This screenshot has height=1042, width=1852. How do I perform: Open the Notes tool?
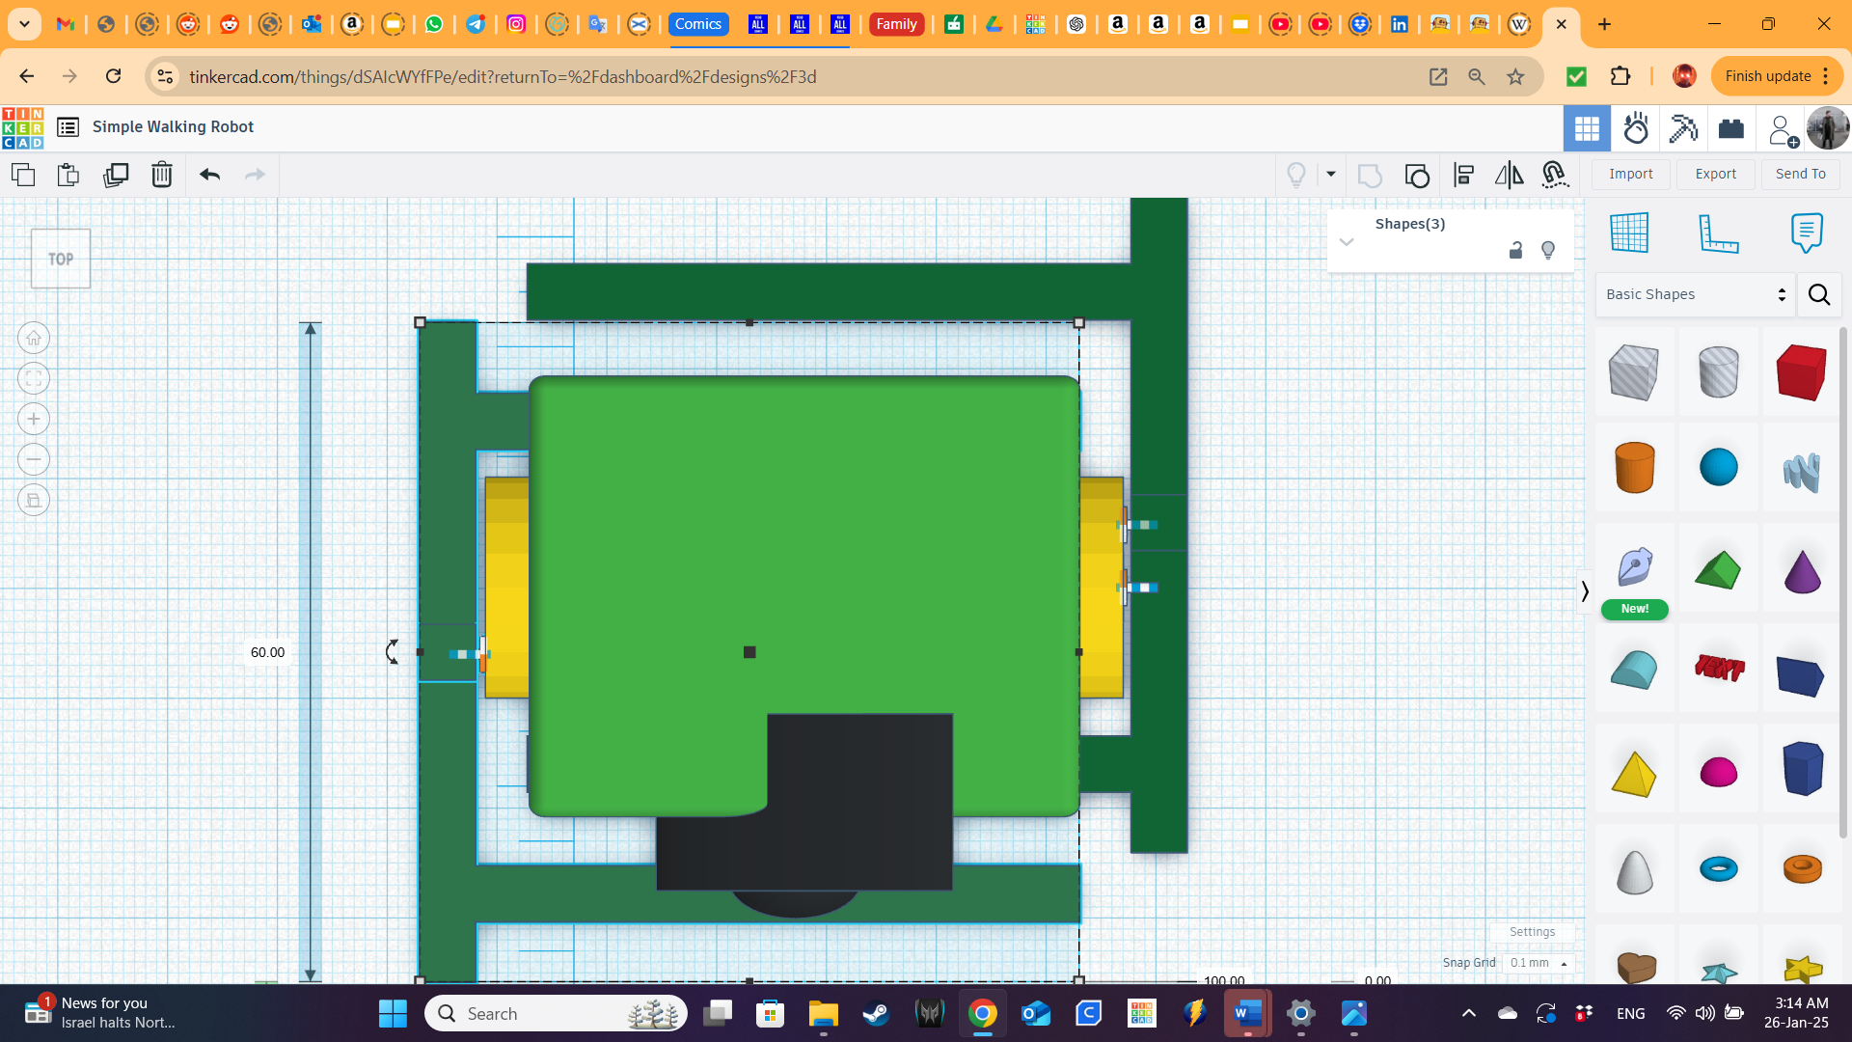(1807, 232)
